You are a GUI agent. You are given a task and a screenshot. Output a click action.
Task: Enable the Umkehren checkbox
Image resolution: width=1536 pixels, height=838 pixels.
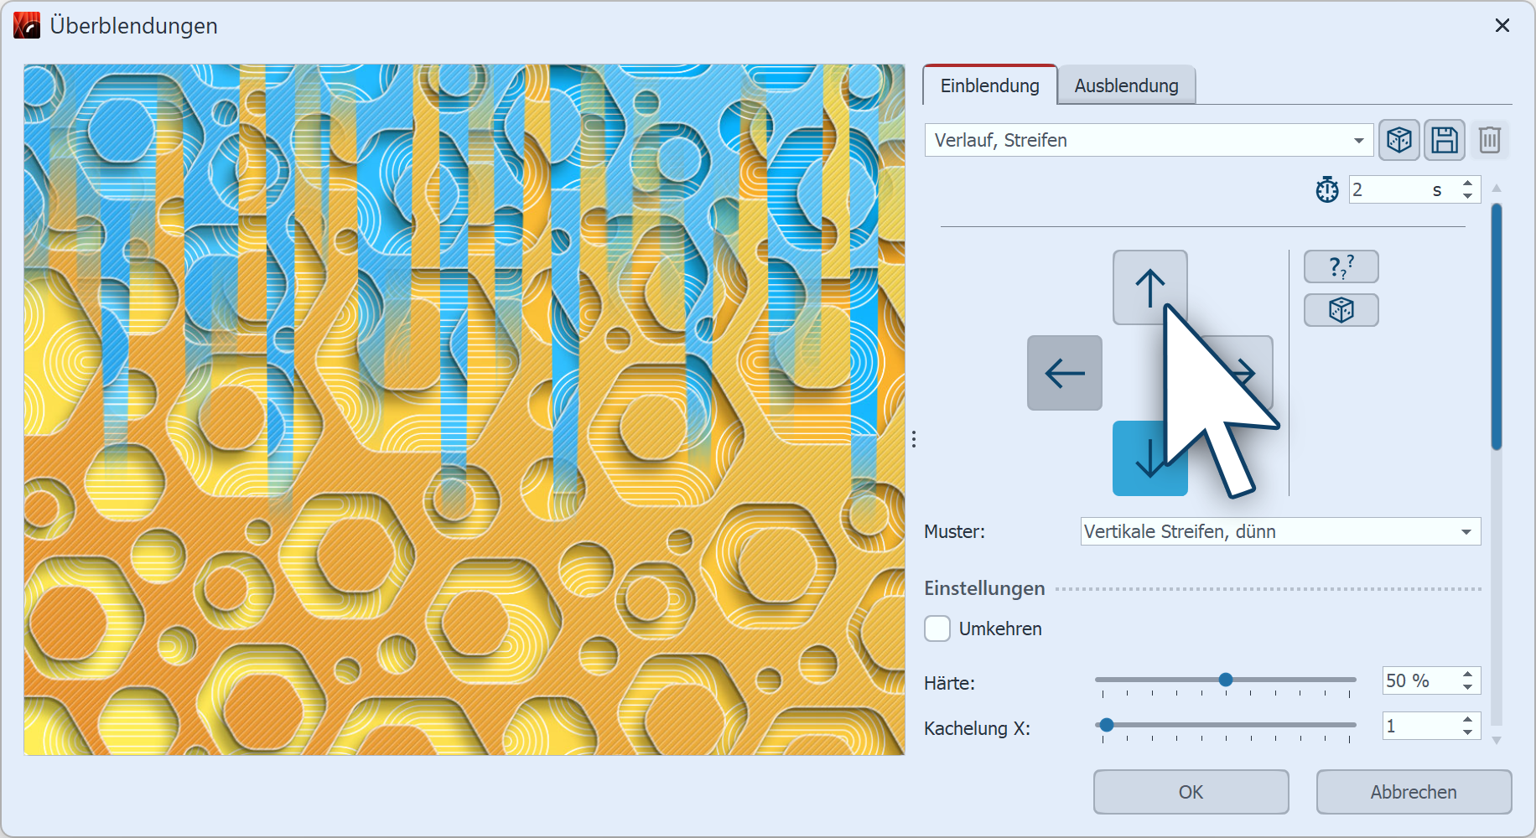937,628
